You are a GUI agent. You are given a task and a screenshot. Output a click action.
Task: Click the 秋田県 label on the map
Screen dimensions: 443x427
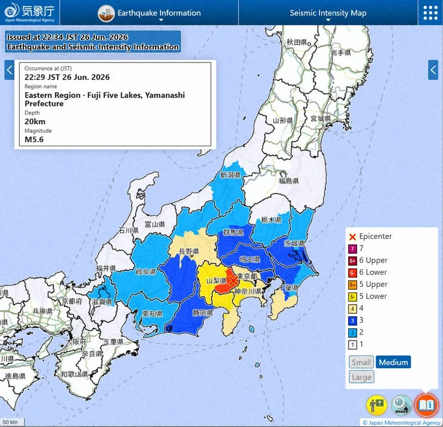pyautogui.click(x=297, y=42)
